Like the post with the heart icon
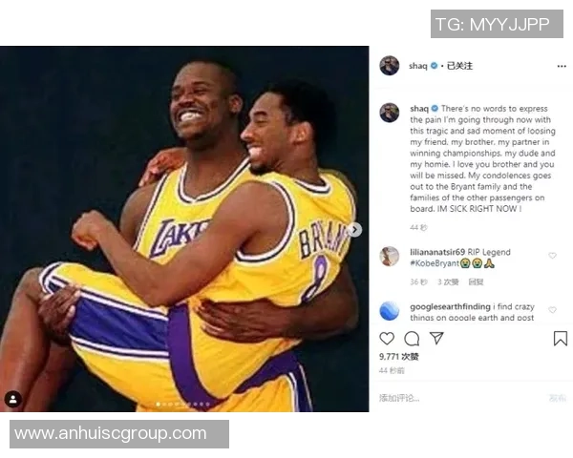The height and width of the screenshot is (458, 573). [387, 339]
